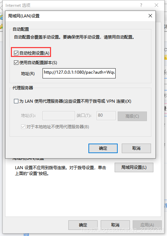Click 取消 in the LAN settings dialog
Screen dimensions: 167x236
(136, 148)
